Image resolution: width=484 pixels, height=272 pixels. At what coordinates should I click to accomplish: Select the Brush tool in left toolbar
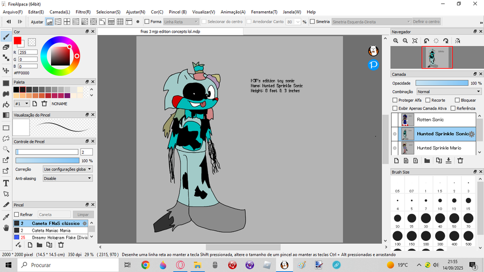click(x=6, y=37)
